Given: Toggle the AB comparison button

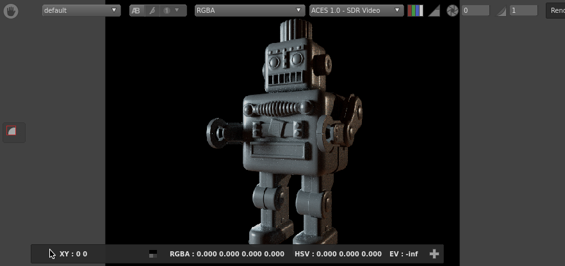Looking at the screenshot, I should pyautogui.click(x=136, y=11).
